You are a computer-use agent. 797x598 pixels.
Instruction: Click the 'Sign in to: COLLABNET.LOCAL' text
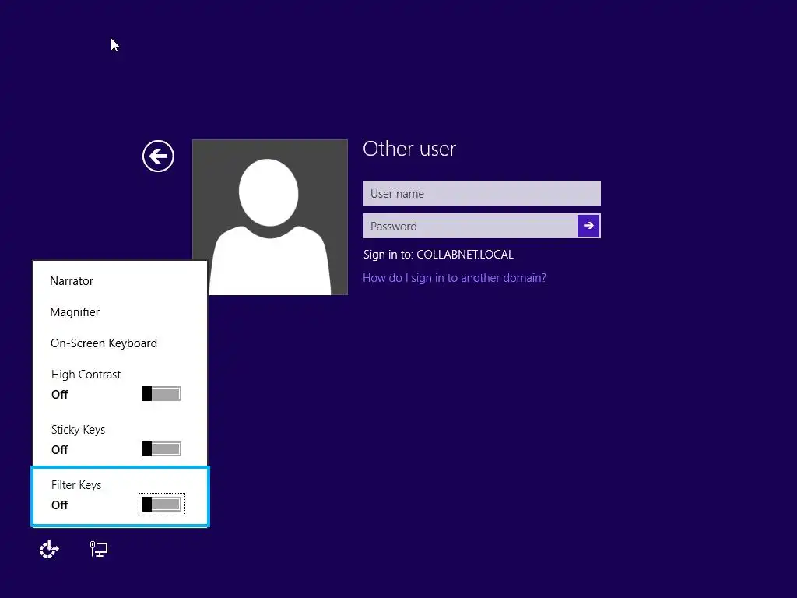pos(438,255)
